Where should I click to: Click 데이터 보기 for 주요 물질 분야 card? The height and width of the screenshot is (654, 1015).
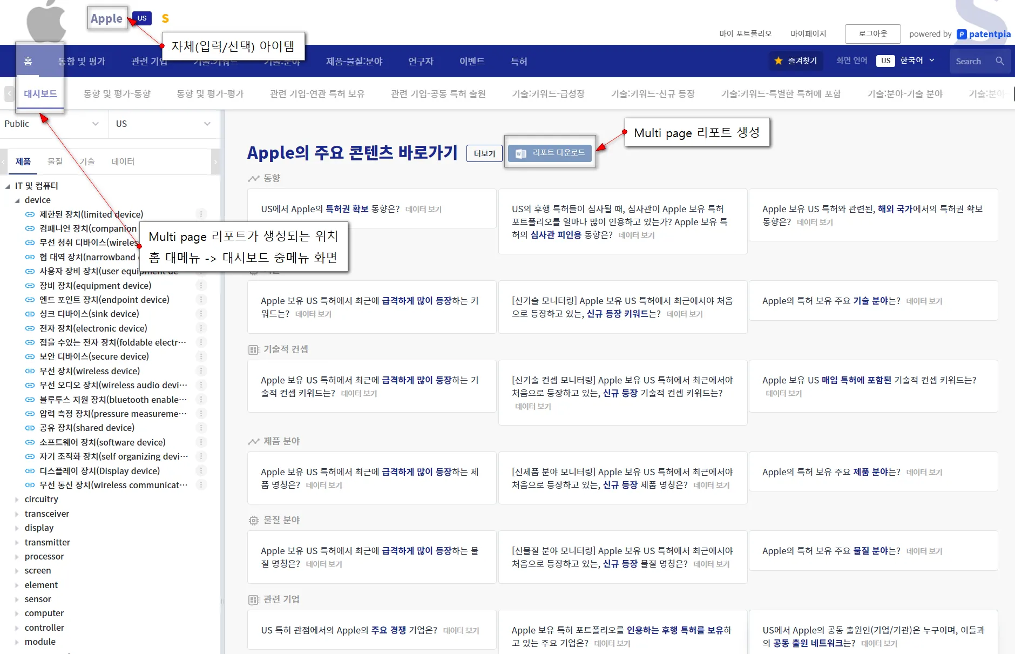(x=924, y=551)
